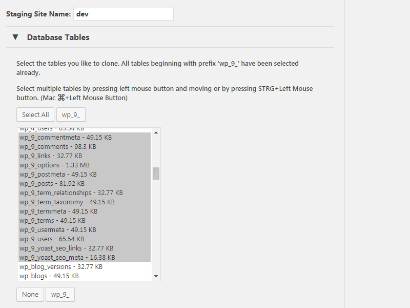Select the wp_9_options table entry
Viewport: 410px width, 308px height.
[x=85, y=165]
